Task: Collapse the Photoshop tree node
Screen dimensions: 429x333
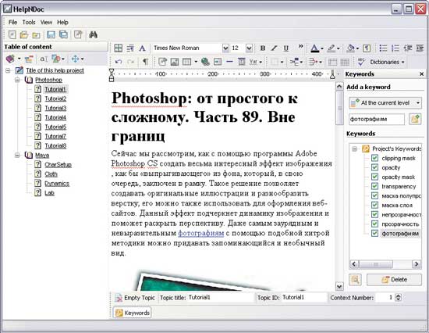Action: [17, 80]
